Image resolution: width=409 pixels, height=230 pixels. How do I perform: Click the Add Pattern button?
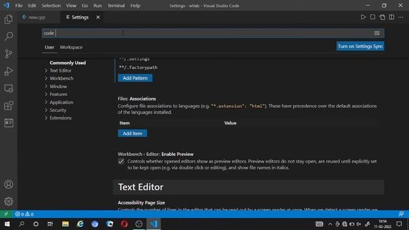tap(135, 78)
